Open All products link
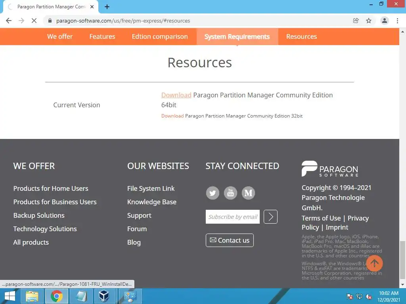The width and height of the screenshot is (406, 304). pos(31,242)
